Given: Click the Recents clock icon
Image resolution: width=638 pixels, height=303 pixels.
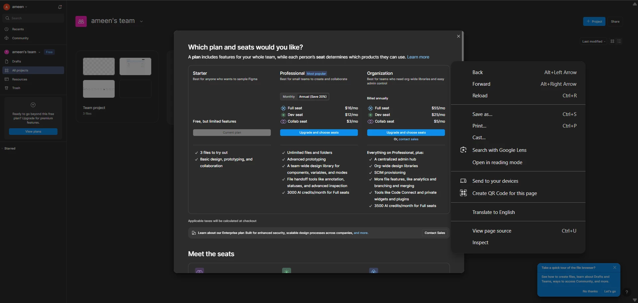Looking at the screenshot, I should click(x=7, y=29).
